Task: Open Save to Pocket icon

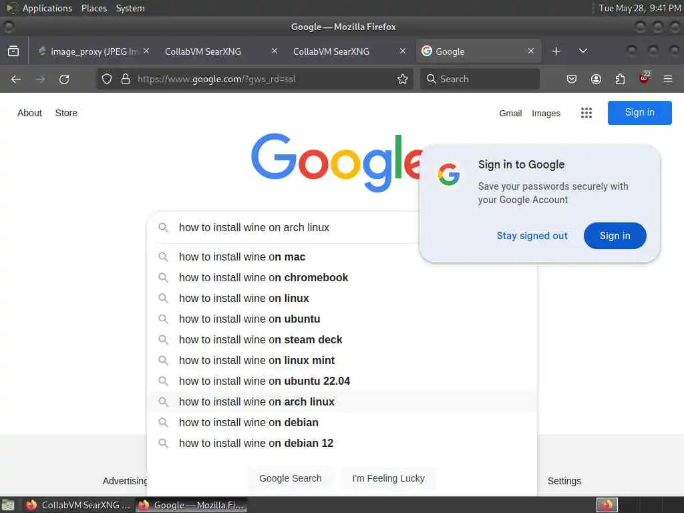Action: (x=572, y=79)
